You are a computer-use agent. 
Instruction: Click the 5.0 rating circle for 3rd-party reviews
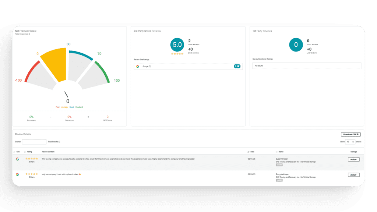point(177,45)
